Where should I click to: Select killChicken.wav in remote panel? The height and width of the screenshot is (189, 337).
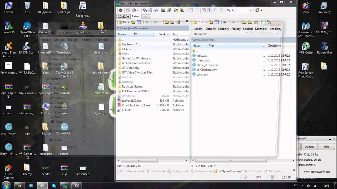click(206, 70)
